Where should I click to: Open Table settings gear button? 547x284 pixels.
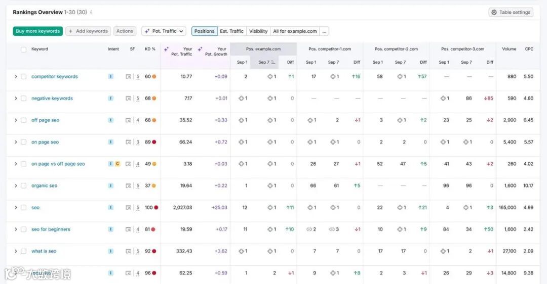511,12
